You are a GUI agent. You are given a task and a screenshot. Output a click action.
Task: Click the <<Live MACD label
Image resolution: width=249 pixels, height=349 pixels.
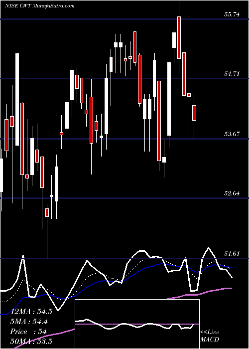tap(210, 336)
